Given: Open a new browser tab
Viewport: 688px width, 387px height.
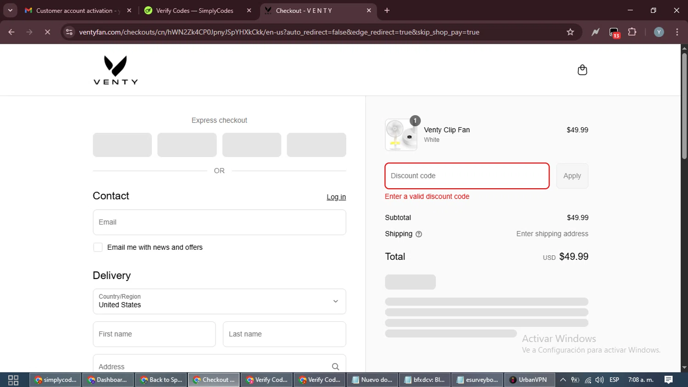Looking at the screenshot, I should [387, 11].
